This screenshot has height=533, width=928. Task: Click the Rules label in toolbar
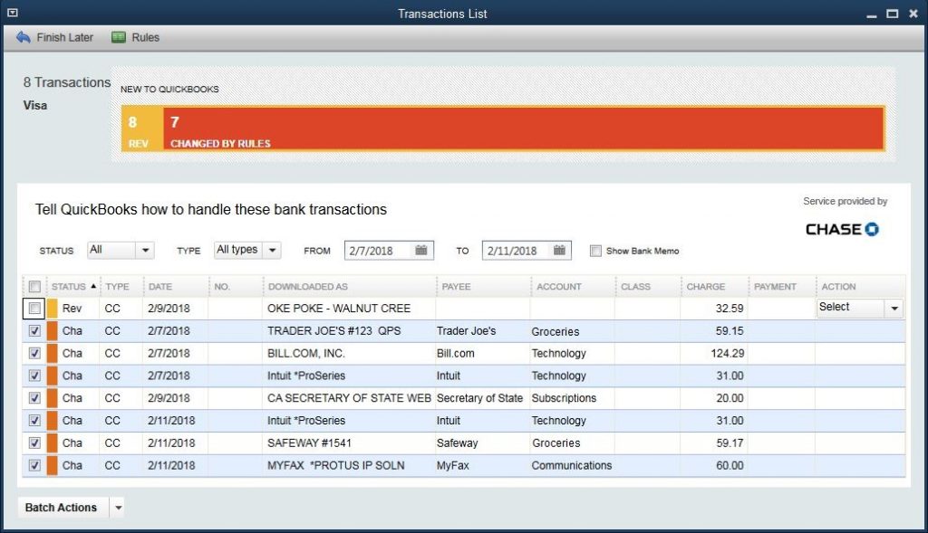[146, 37]
